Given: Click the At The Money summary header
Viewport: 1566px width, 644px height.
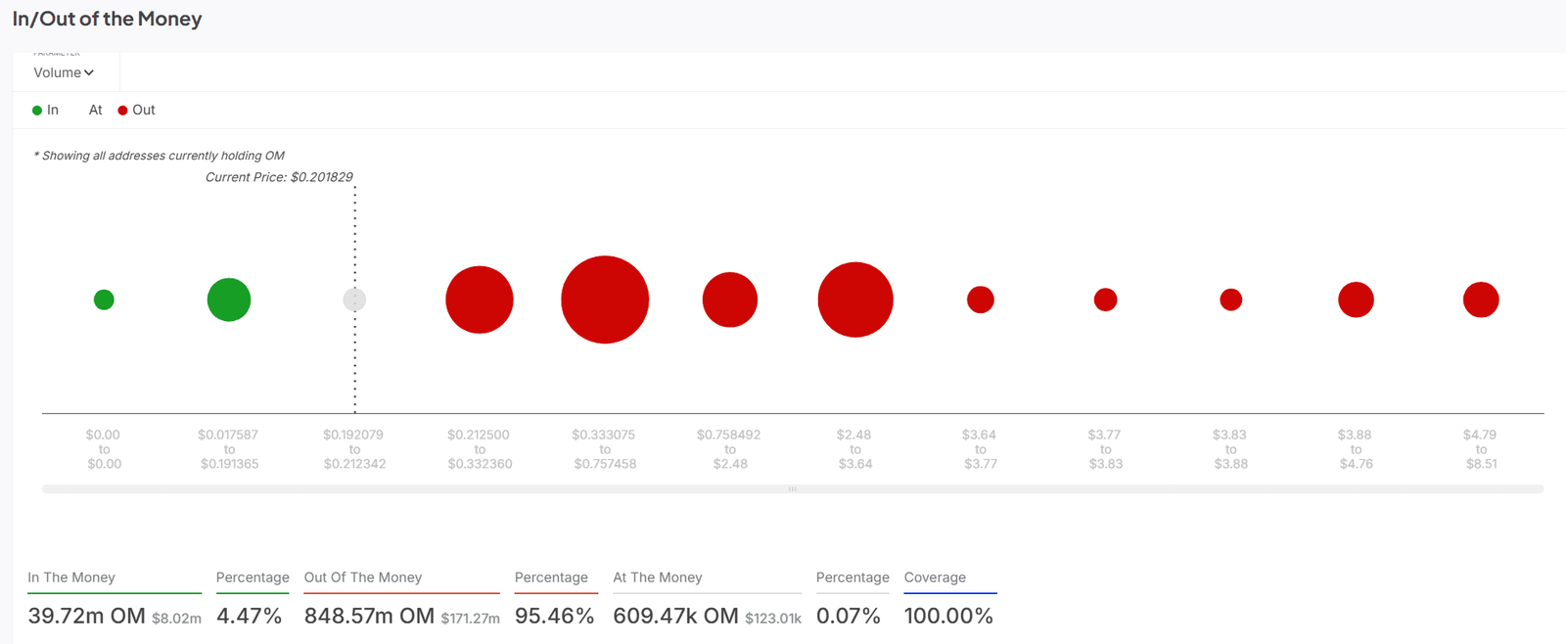Looking at the screenshot, I should pos(658,577).
